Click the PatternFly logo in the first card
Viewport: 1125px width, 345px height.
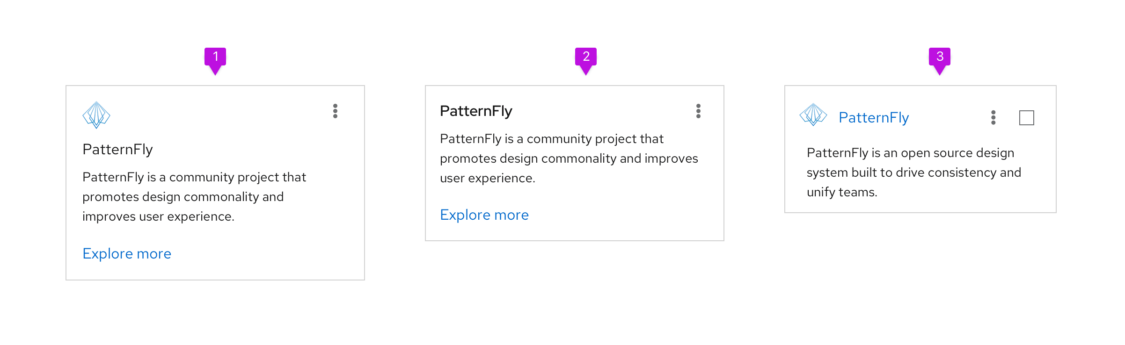tap(96, 115)
